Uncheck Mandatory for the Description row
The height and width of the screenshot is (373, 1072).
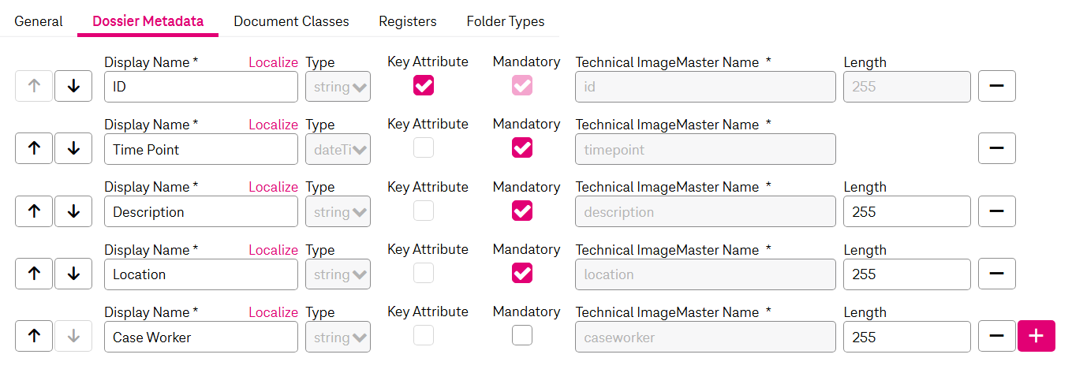tap(522, 211)
